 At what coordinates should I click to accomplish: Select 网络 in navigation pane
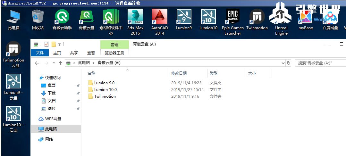click(x=49, y=139)
